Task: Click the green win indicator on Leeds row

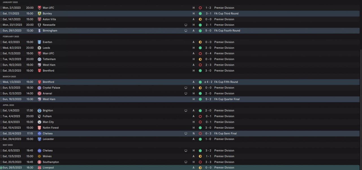Action: [200, 48]
